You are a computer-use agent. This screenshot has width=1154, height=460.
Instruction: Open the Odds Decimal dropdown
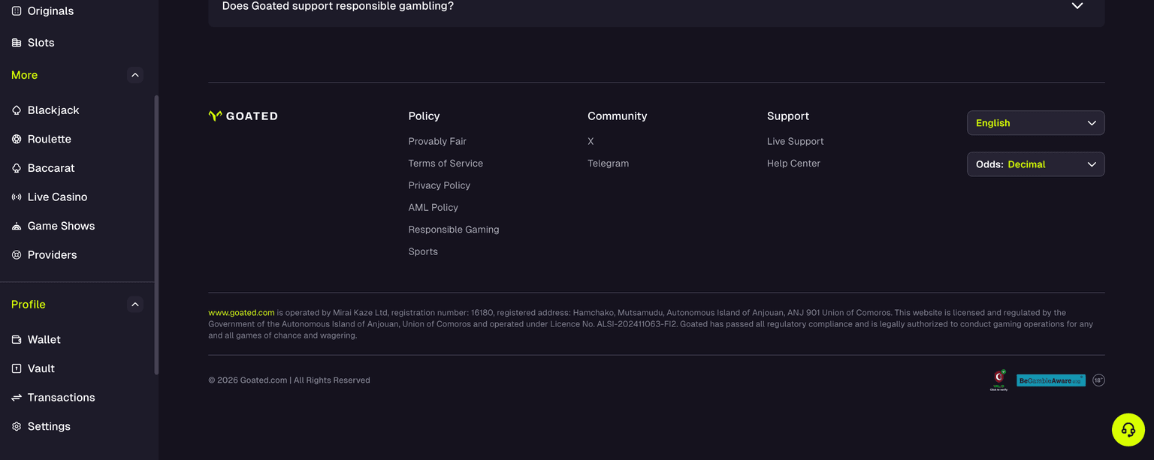click(1035, 164)
